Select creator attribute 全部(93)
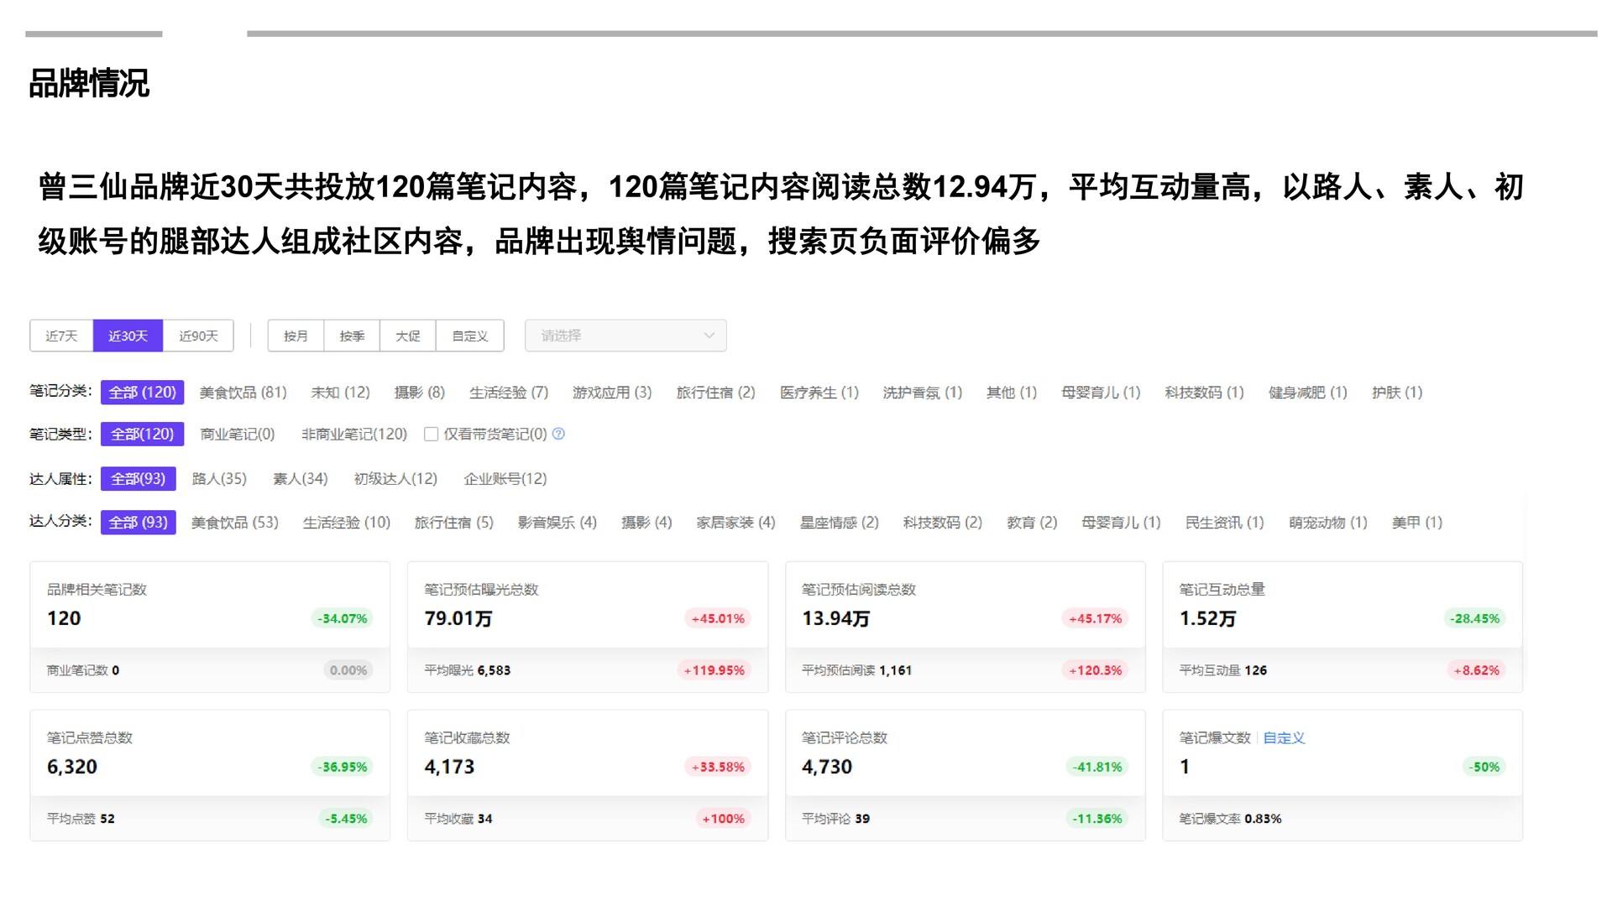 pyautogui.click(x=139, y=479)
